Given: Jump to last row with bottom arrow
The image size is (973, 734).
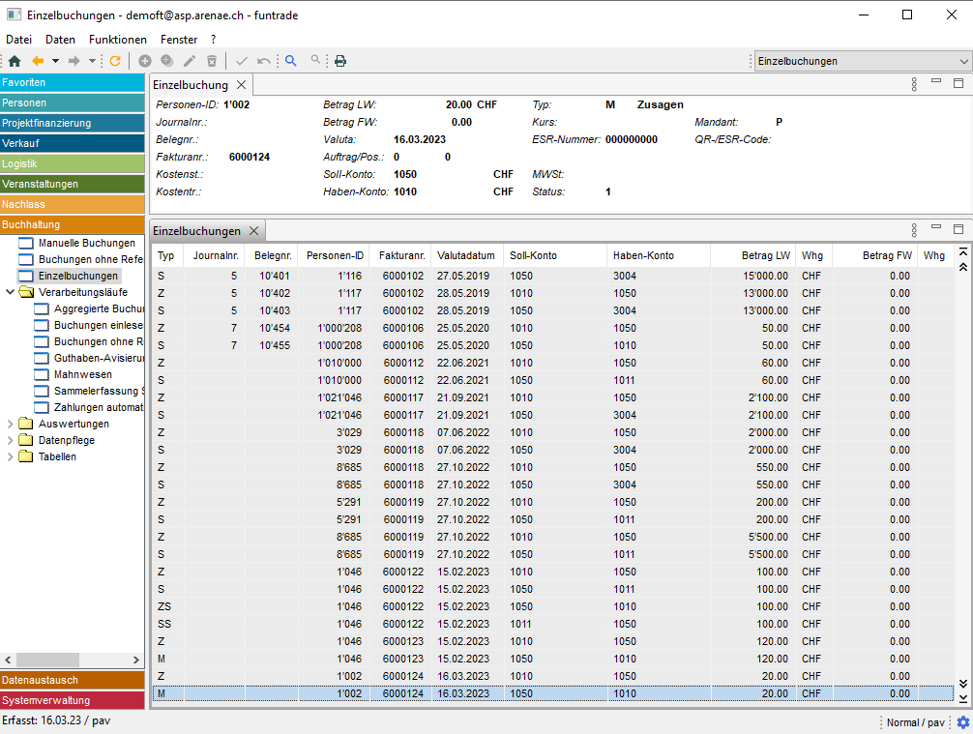Looking at the screenshot, I should click(962, 698).
